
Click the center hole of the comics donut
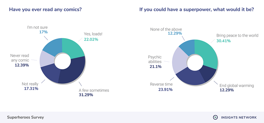62,61
